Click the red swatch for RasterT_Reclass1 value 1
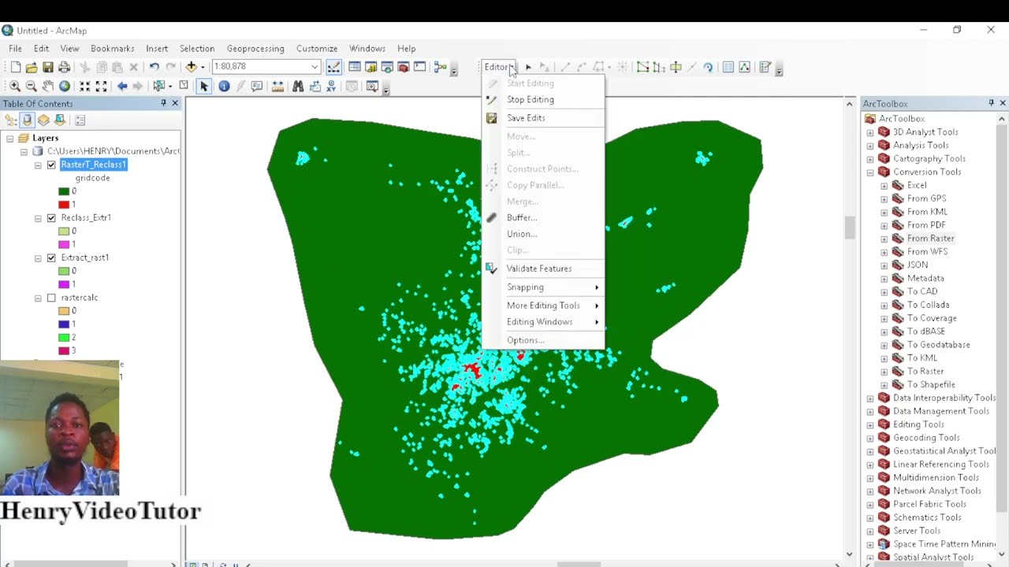Viewport: 1009px width, 567px height. pos(64,205)
